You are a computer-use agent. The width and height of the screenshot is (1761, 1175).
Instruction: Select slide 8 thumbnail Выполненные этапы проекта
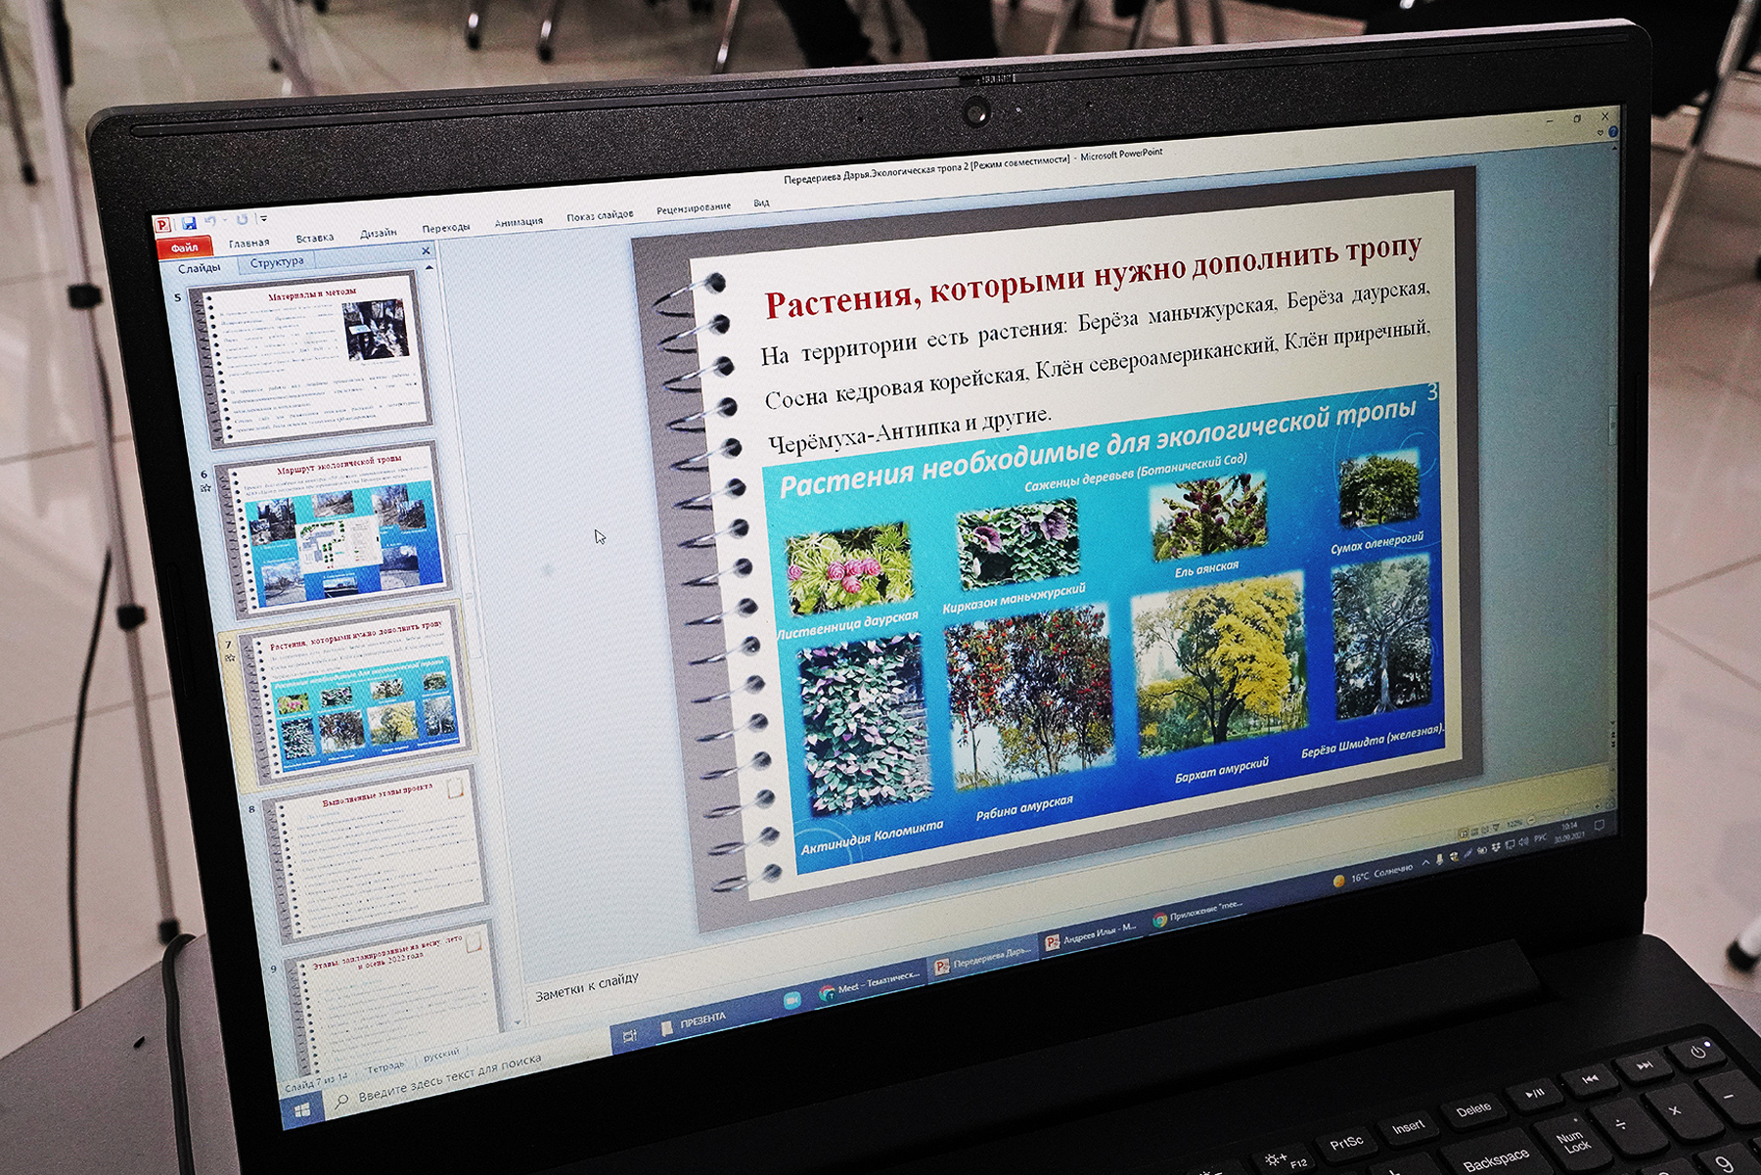click(x=380, y=851)
